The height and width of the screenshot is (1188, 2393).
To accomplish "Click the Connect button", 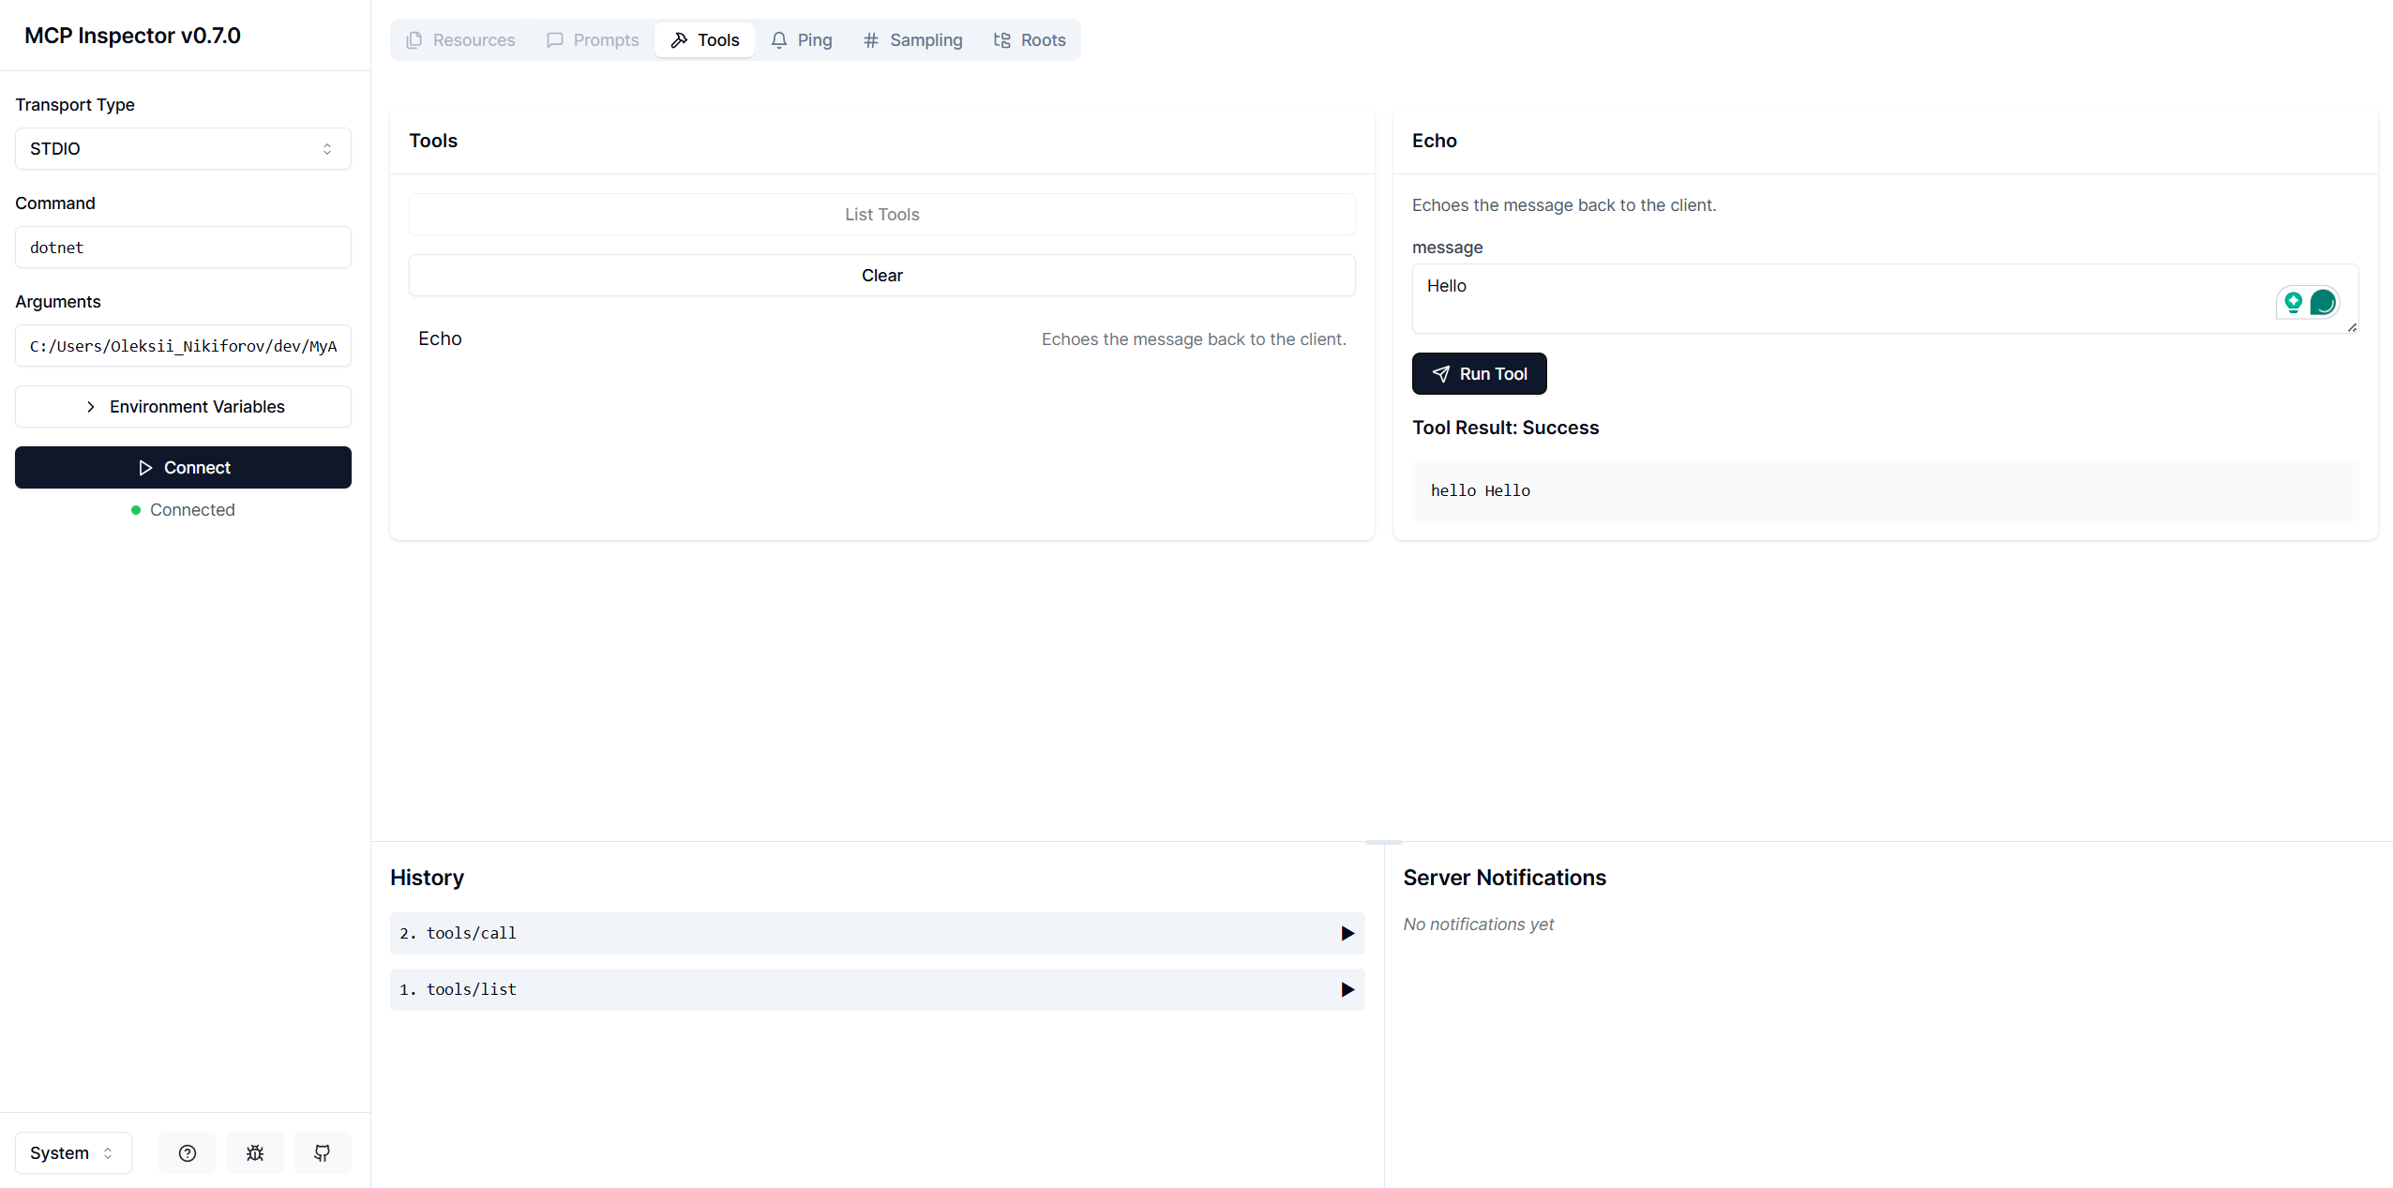I will [184, 467].
